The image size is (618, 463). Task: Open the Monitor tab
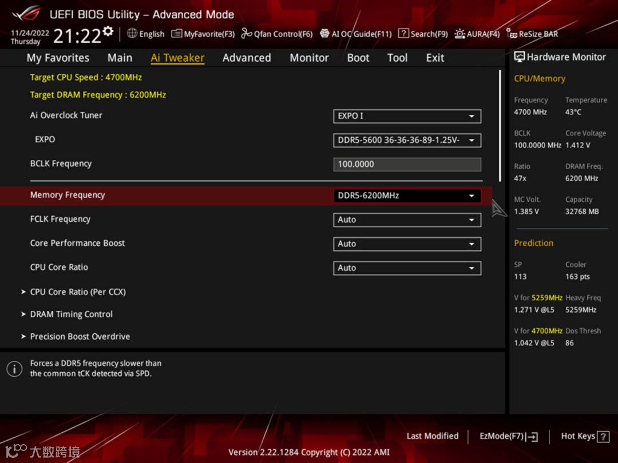309,58
